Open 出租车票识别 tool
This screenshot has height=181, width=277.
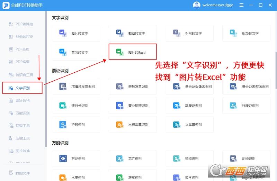click(133, 125)
